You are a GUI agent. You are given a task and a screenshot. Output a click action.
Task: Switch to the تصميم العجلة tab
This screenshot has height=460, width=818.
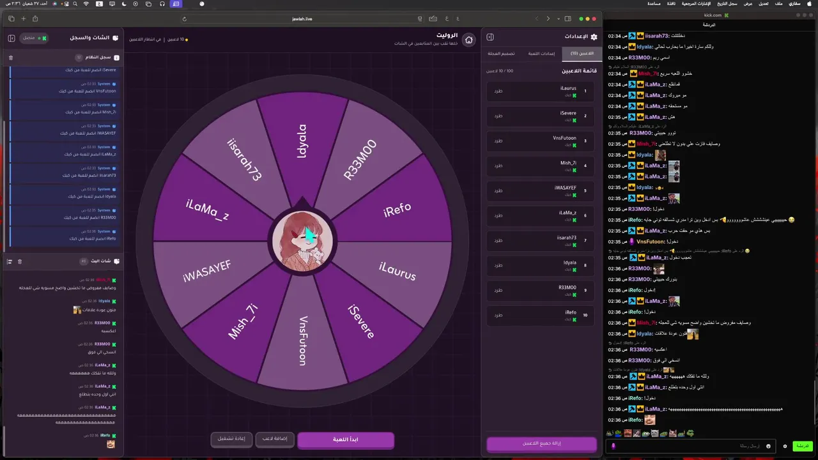click(502, 54)
